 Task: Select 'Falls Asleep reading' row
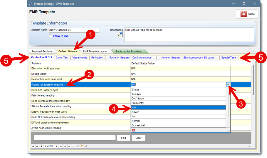[x=81, y=96]
